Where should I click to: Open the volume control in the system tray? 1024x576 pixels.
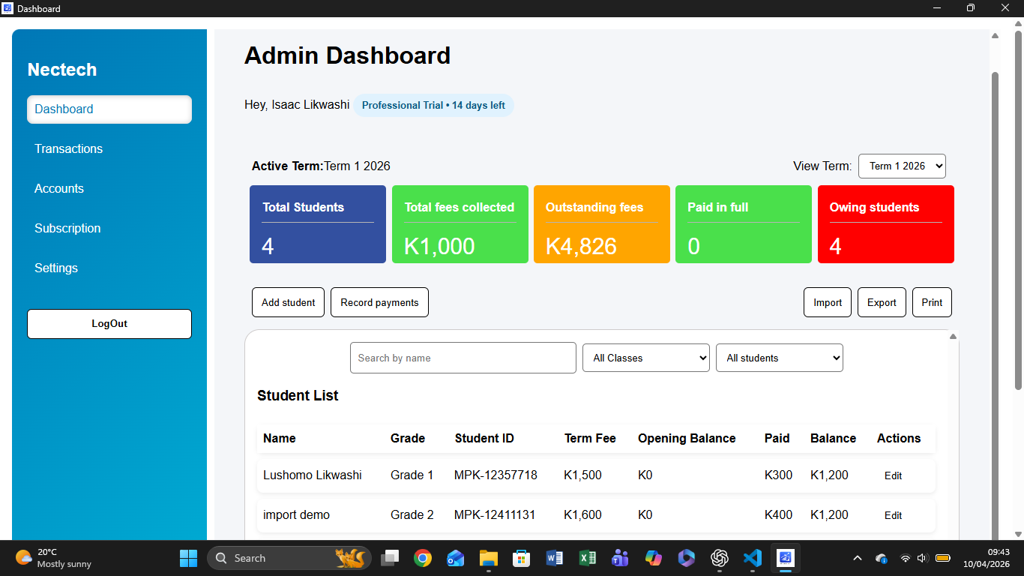[x=921, y=558]
